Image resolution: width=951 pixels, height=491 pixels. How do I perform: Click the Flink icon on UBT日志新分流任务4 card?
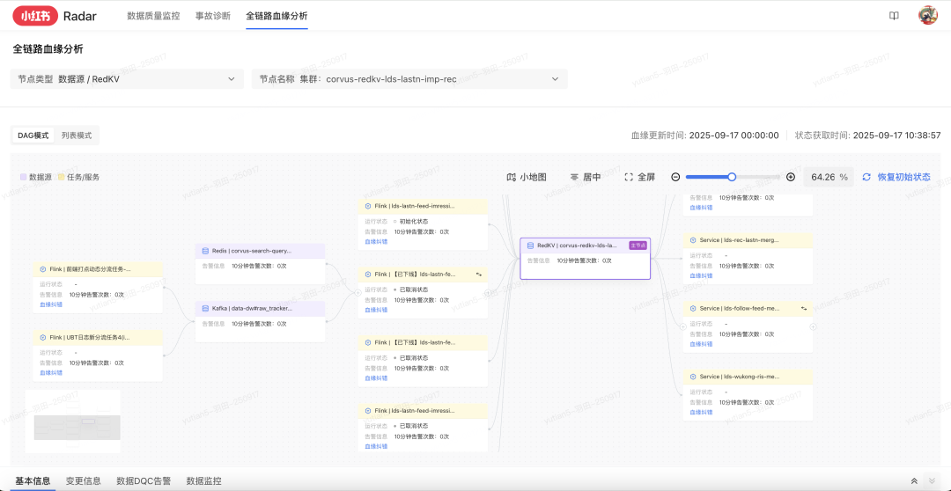tap(43, 337)
